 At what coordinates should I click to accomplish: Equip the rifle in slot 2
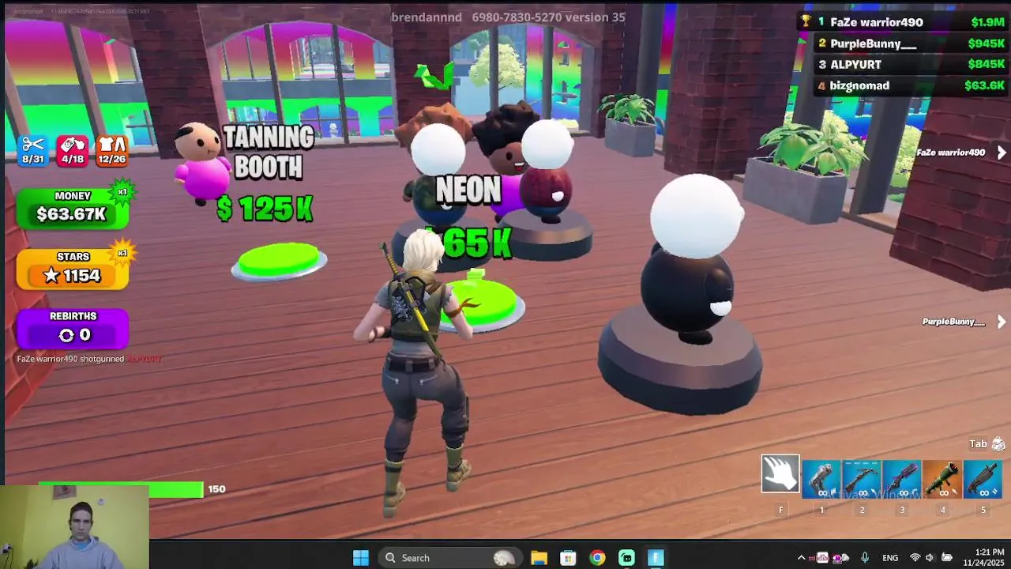(x=862, y=479)
